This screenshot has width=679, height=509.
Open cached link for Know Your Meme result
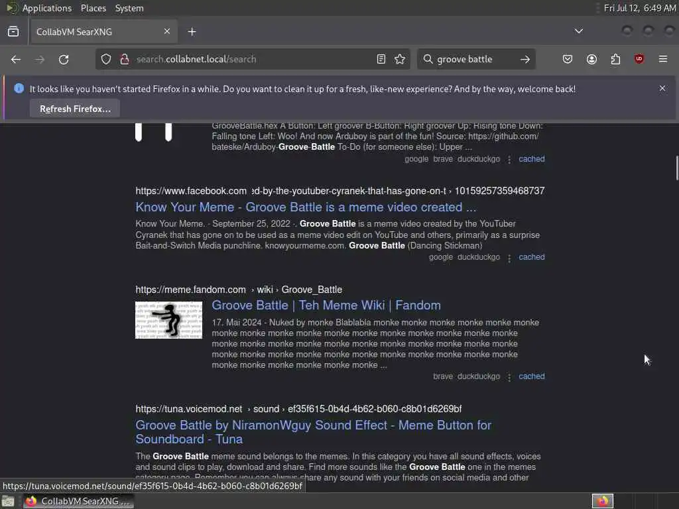531,257
